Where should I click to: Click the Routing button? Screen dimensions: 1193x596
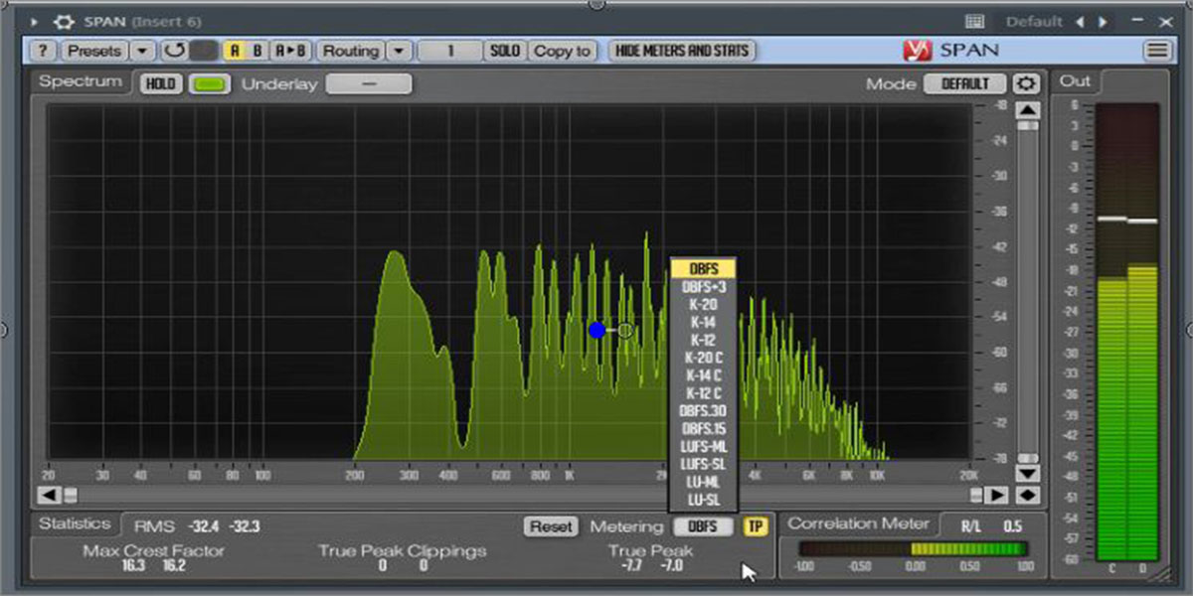tap(351, 51)
